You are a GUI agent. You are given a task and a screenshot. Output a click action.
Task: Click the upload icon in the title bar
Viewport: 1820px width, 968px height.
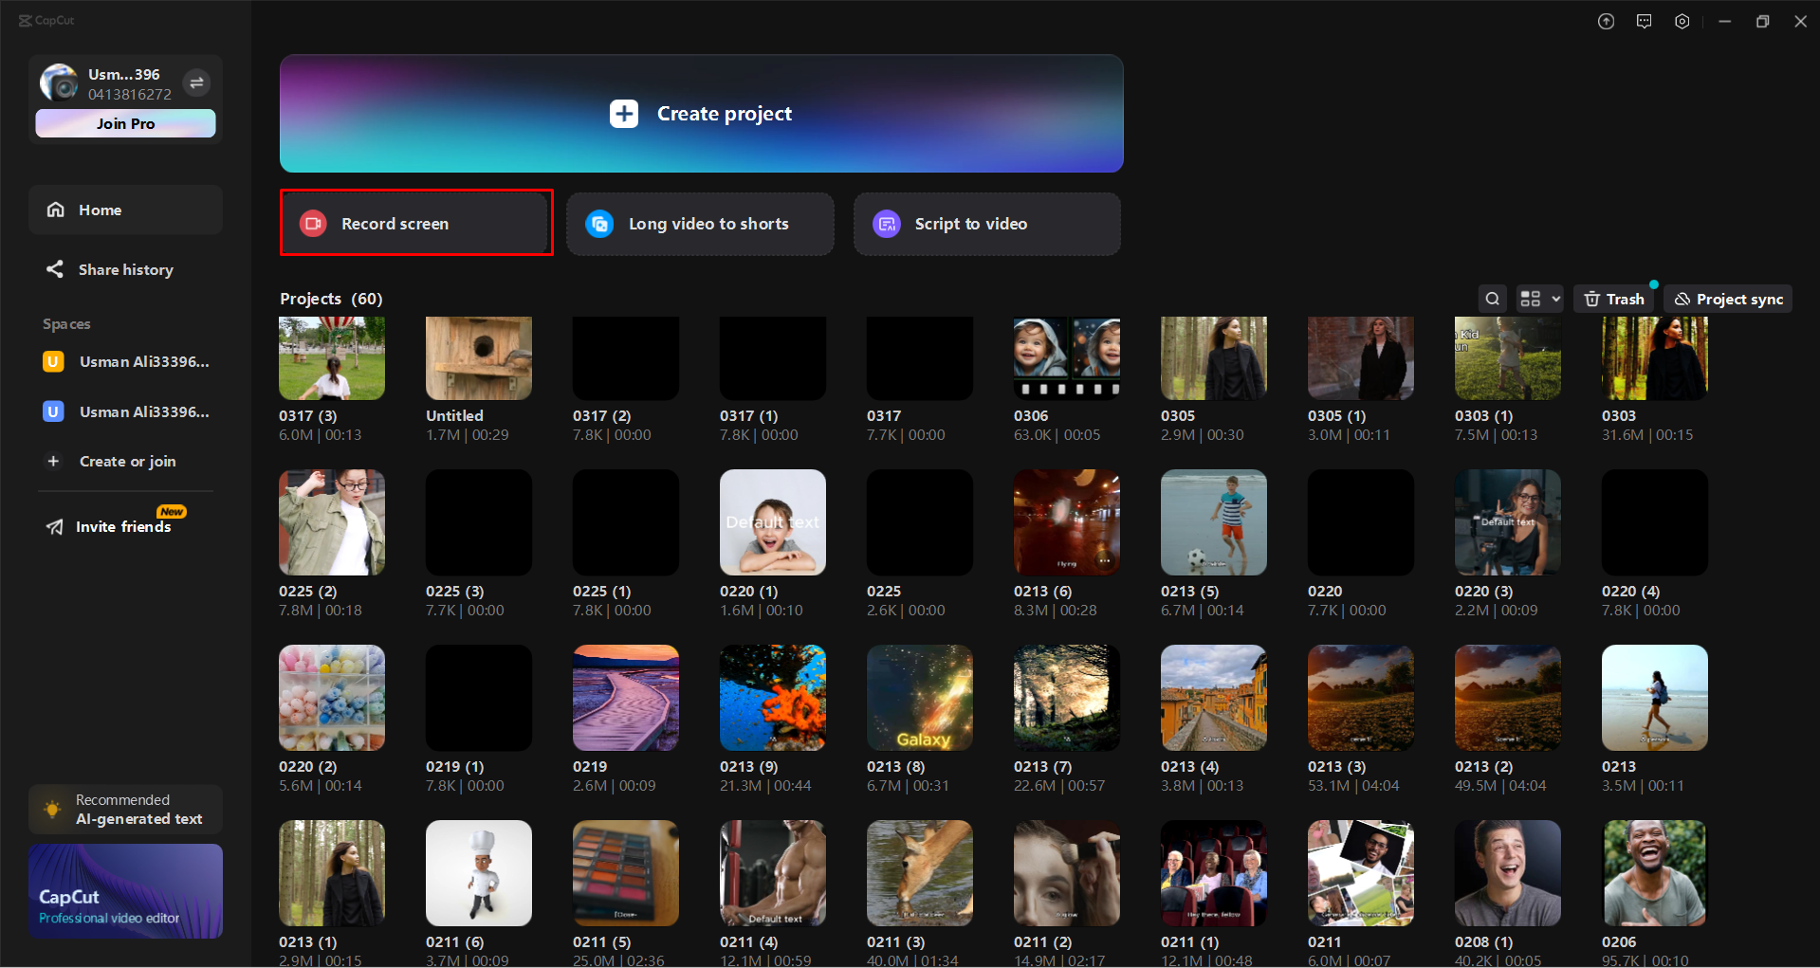(1606, 20)
